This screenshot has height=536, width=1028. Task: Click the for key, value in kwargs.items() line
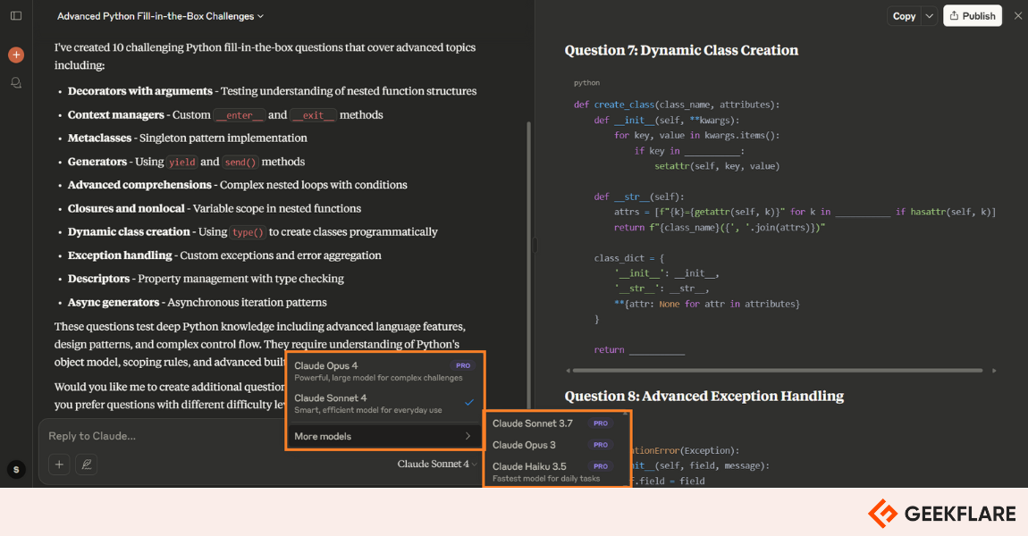[697, 136]
